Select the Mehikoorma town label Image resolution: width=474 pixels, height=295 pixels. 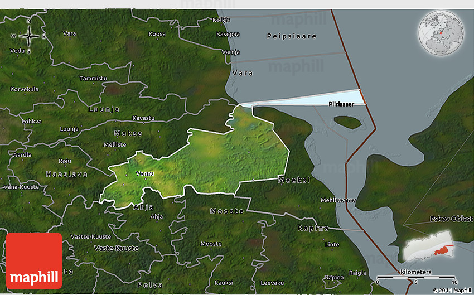pos(338,200)
